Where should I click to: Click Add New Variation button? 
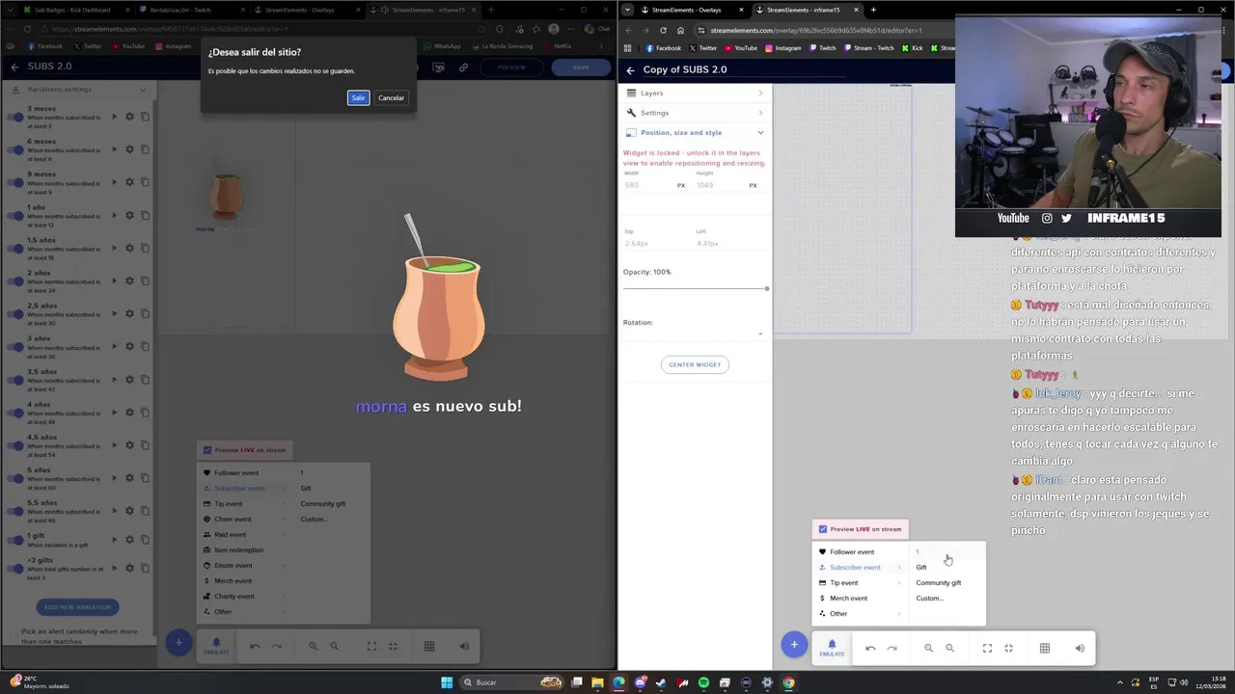pyautogui.click(x=77, y=607)
